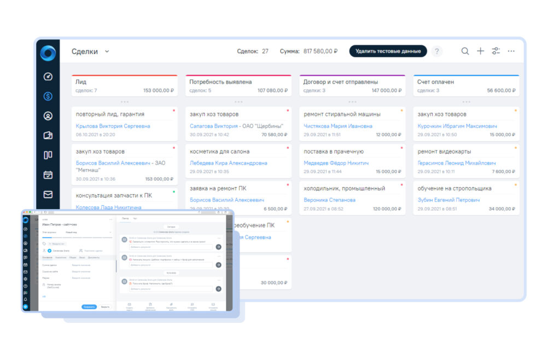Open the speedometer dashboard icon in the sidebar
The height and width of the screenshot is (337, 560).
click(x=48, y=77)
